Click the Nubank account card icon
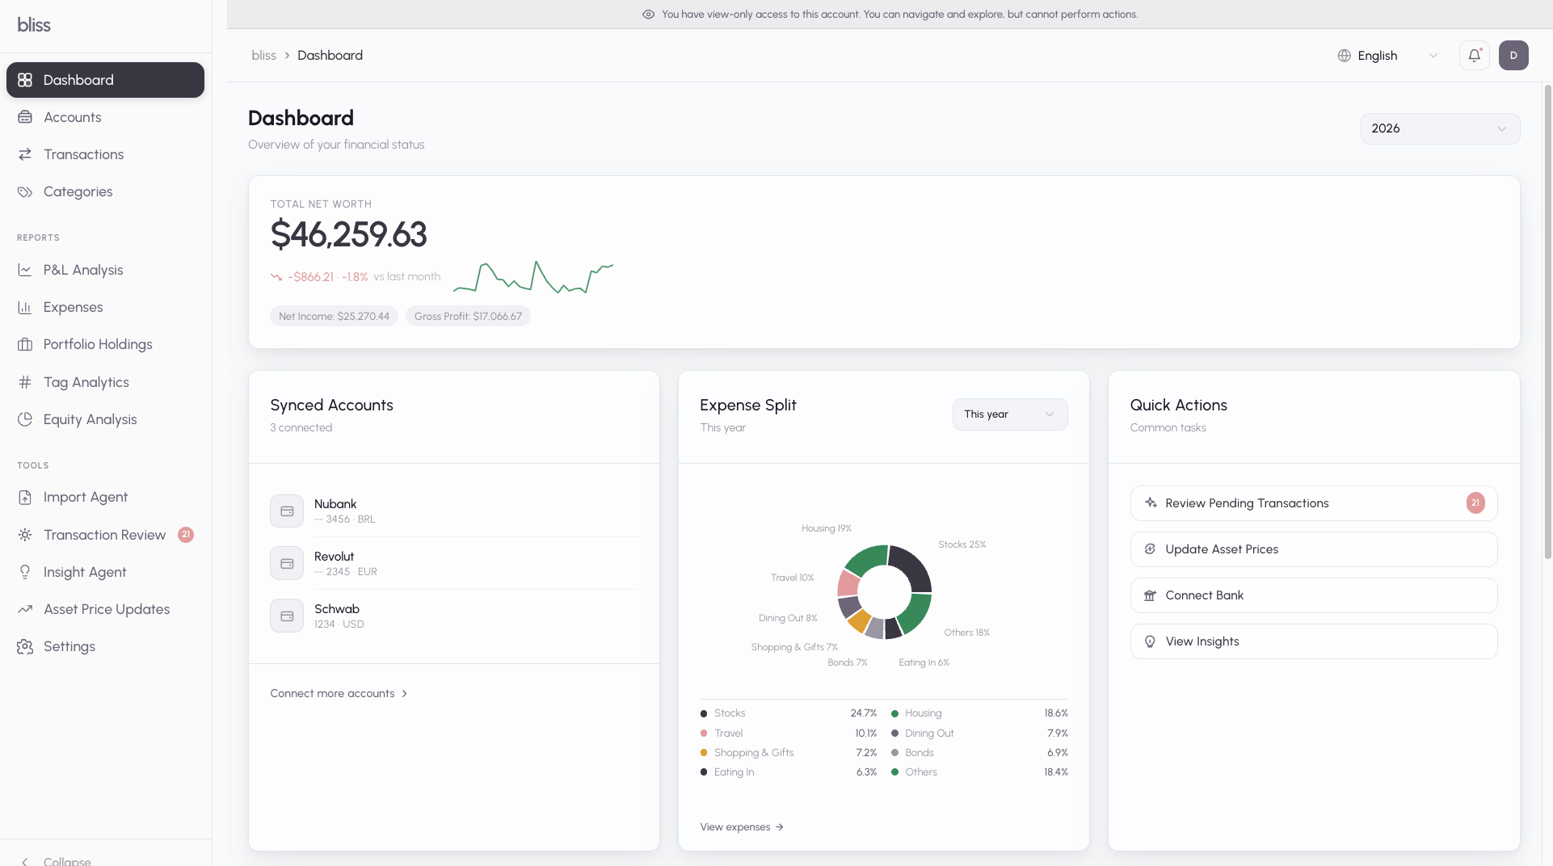 287,511
